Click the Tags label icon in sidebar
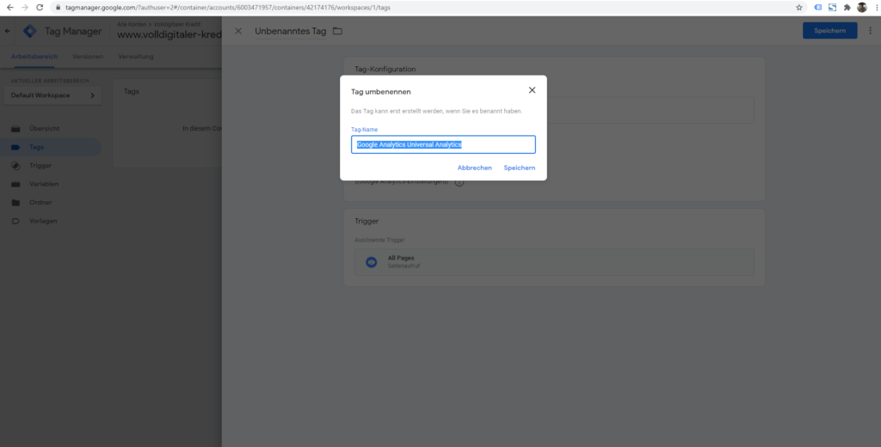The height and width of the screenshot is (447, 881). (x=15, y=147)
